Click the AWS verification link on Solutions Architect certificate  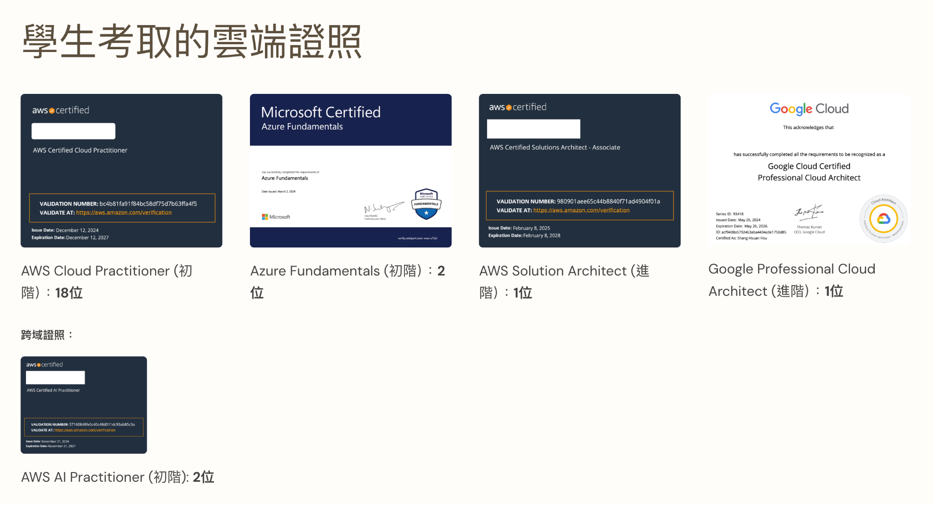[581, 210]
